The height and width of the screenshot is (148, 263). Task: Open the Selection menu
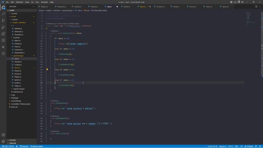coord(19,2)
